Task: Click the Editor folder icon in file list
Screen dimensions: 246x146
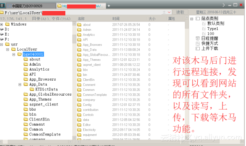Action: pyautogui.click(x=79, y=125)
